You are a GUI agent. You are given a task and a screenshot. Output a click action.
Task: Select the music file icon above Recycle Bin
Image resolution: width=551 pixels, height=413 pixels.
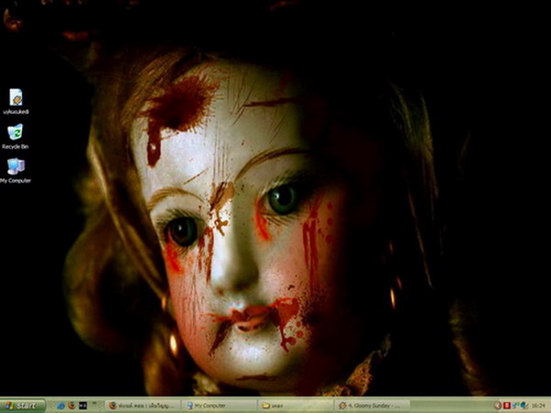[x=16, y=97]
